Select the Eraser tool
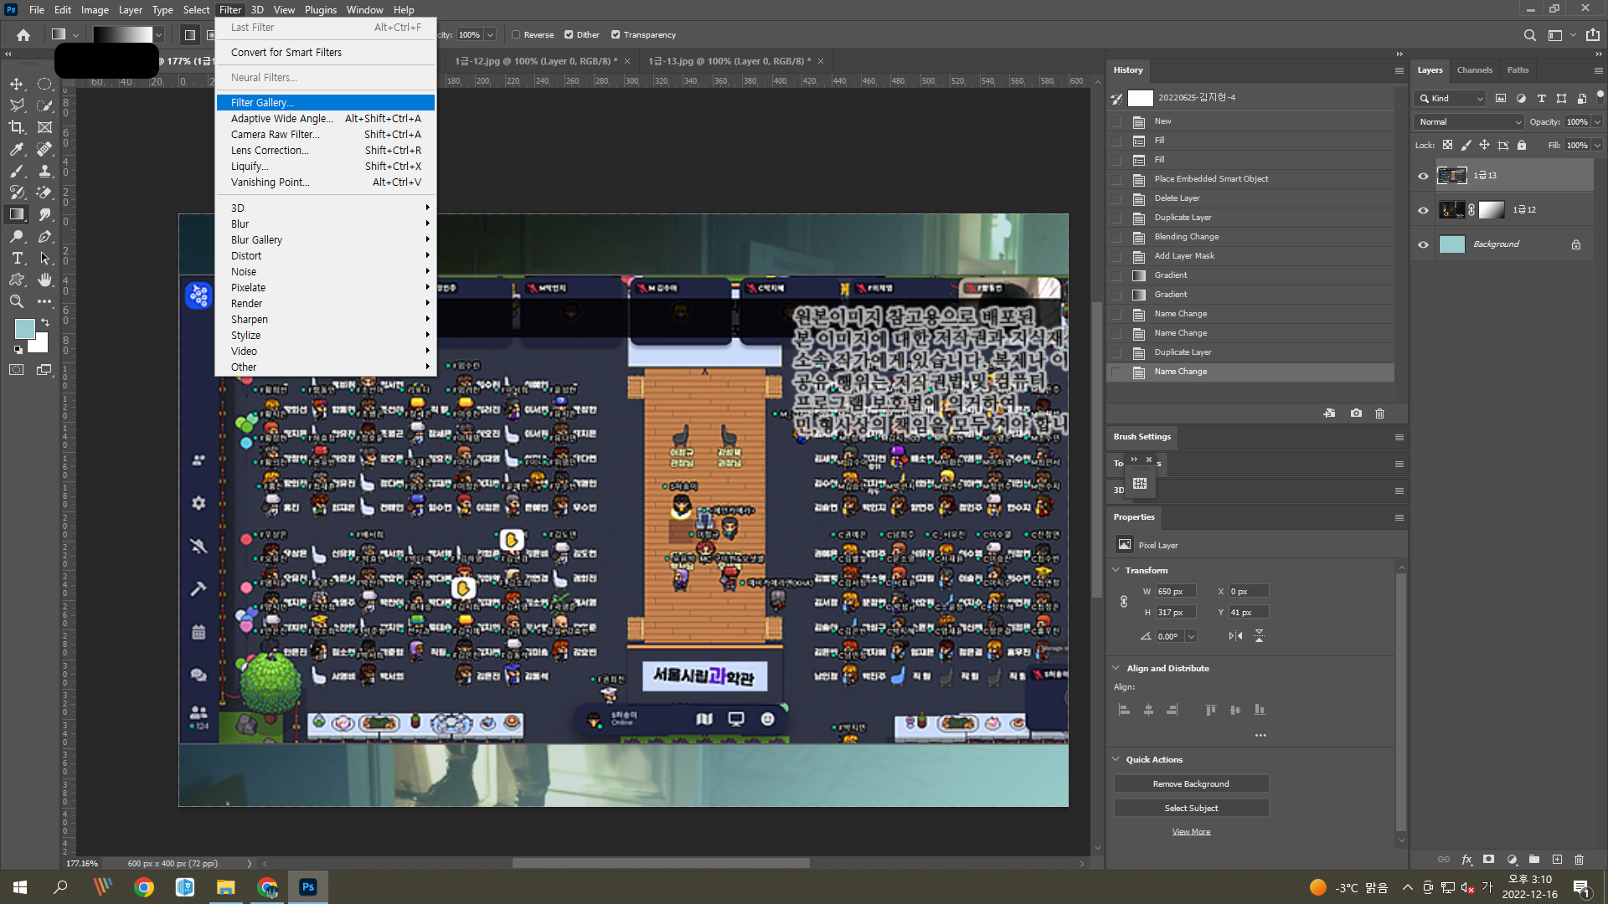This screenshot has width=1608, height=904. [44, 193]
